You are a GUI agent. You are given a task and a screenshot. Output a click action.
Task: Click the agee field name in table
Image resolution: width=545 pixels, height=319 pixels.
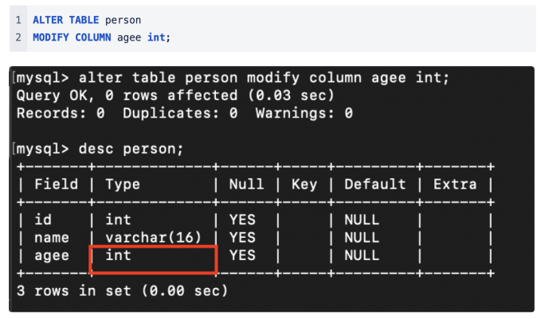pos(52,256)
